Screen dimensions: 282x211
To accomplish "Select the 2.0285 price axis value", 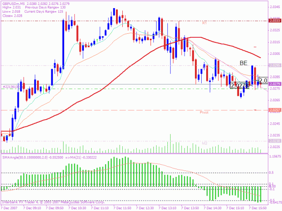I will point(275,77).
